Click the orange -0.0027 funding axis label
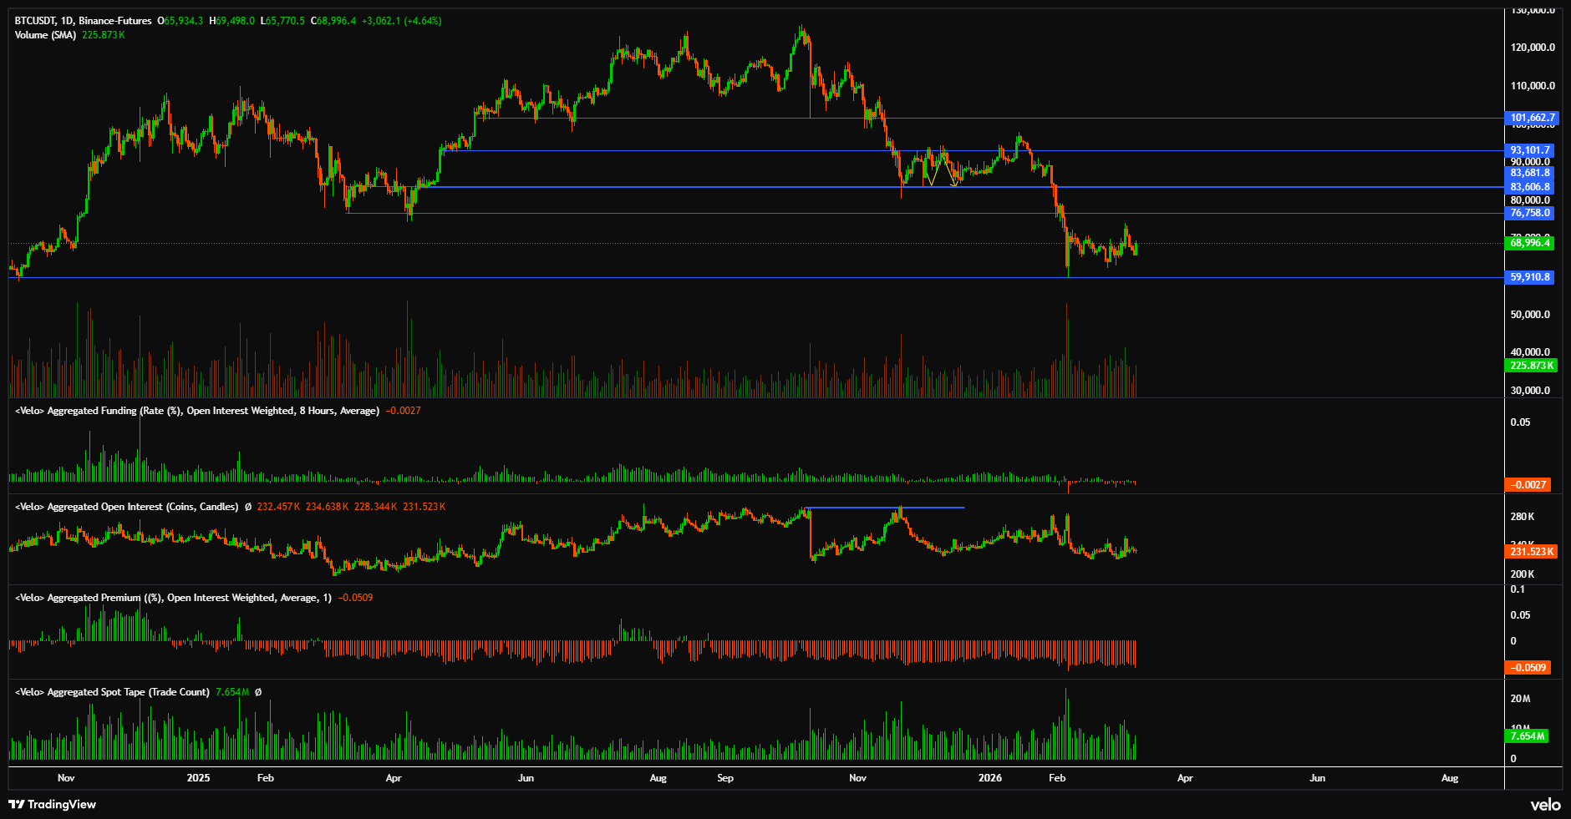1571x819 pixels. click(1528, 485)
